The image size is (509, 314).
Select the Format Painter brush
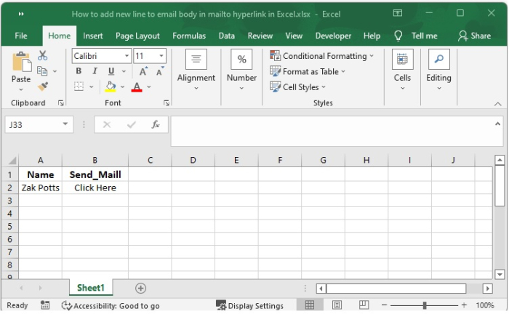pyautogui.click(x=42, y=86)
